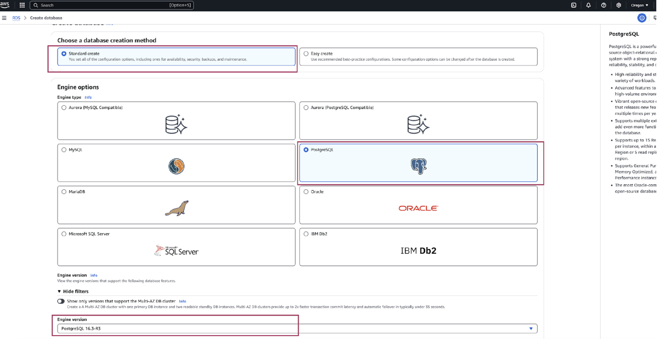Click the search magnifier icon
The width and height of the screenshot is (657, 341).
36,5
